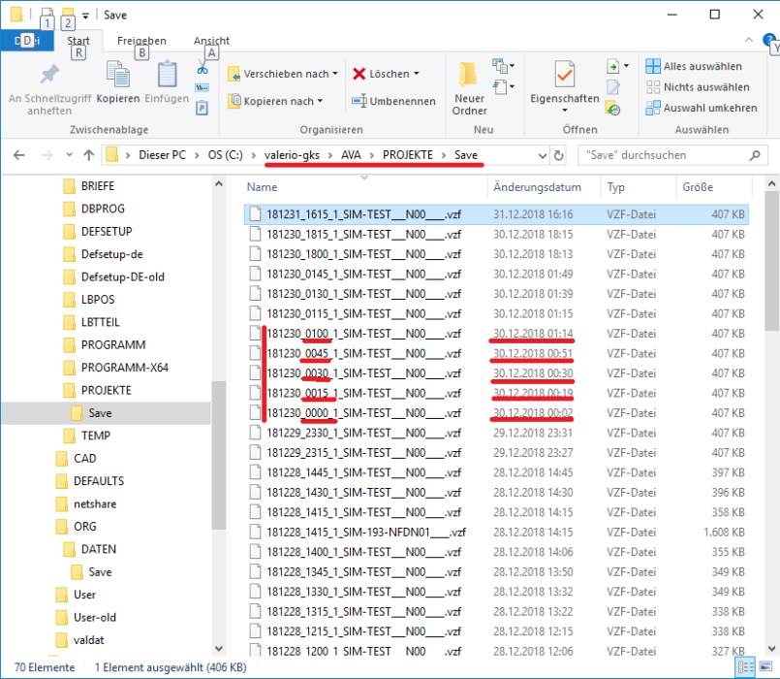This screenshot has height=679, width=780.
Task: Create a new folder with Neuer Ordner
Action: click(469, 87)
